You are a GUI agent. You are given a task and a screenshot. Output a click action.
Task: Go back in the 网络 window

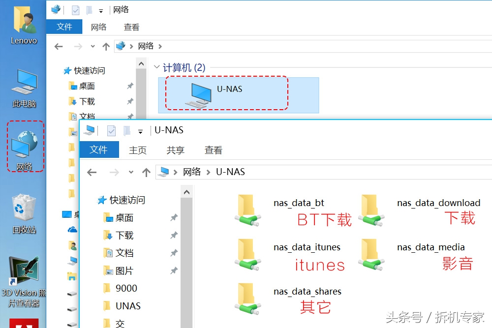pos(59,47)
